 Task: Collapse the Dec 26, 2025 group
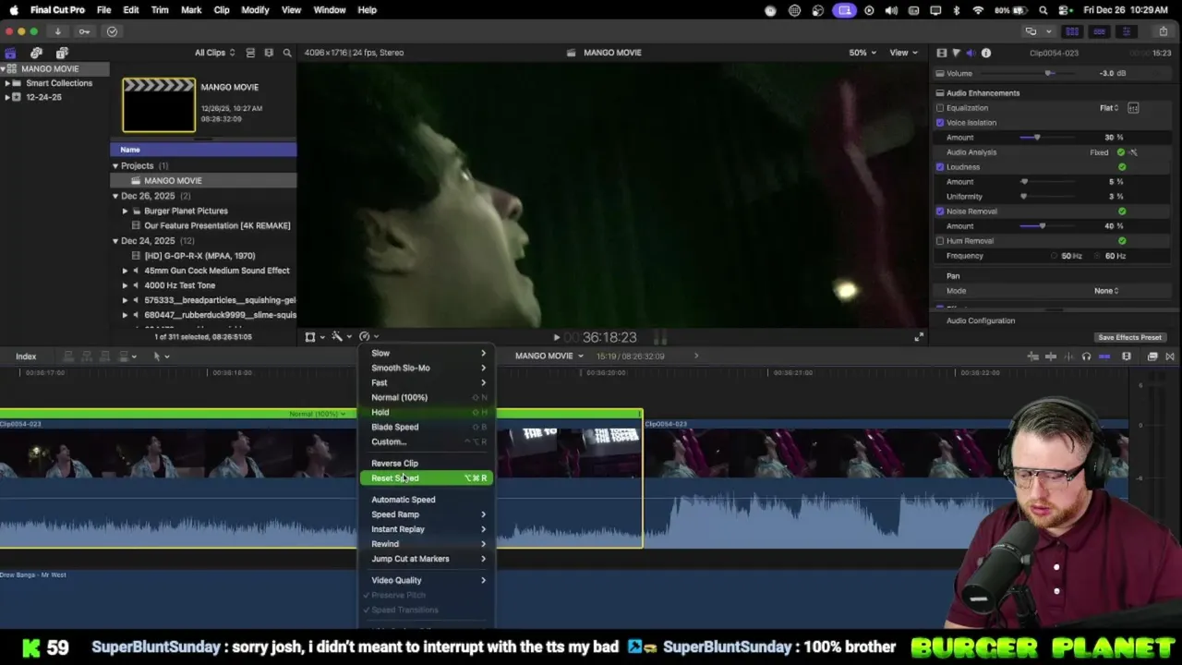click(x=115, y=196)
